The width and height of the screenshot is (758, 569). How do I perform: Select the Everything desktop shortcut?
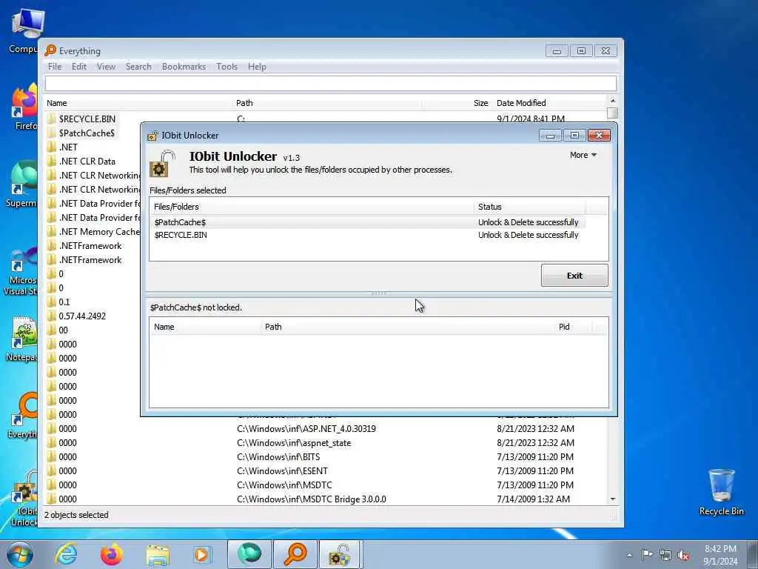pos(23,415)
